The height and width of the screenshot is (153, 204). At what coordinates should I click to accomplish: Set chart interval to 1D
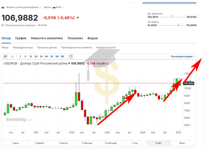52,56
